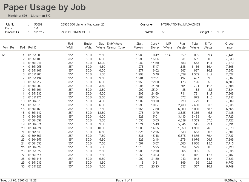Click Lithoman 5/C machine name
Screen dimensions: 249x182
click(x=41, y=16)
